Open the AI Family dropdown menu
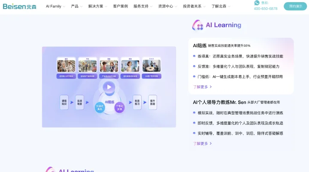Viewport: 309px width, 172px height. [x=55, y=6]
